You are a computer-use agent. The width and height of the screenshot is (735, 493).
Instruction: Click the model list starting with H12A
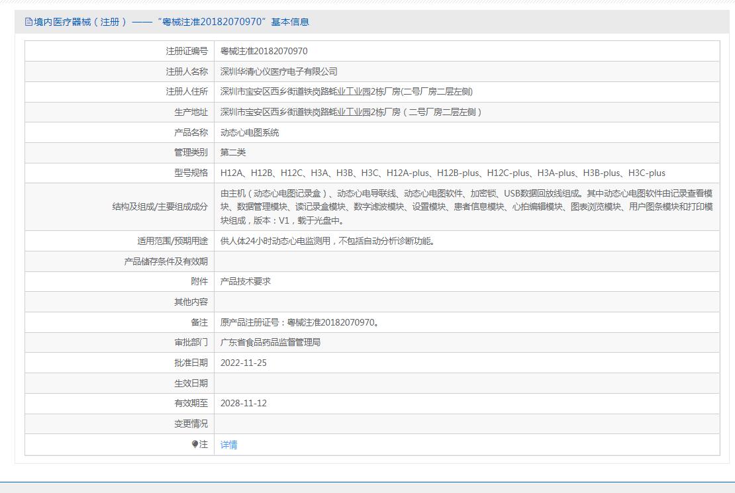pos(442,173)
